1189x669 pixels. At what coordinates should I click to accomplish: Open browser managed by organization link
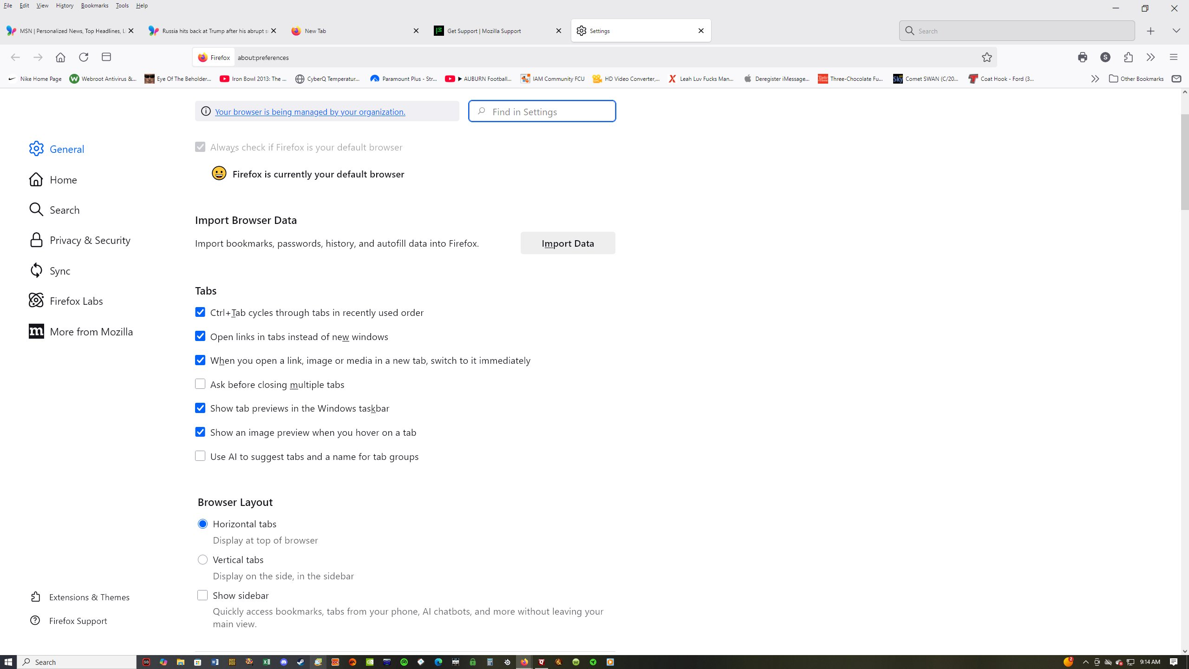[310, 112]
